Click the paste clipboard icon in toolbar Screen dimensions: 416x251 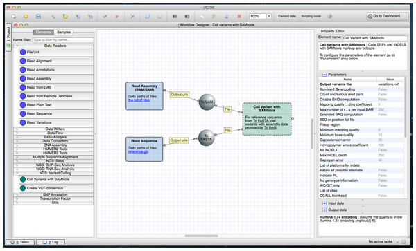[x=214, y=17]
